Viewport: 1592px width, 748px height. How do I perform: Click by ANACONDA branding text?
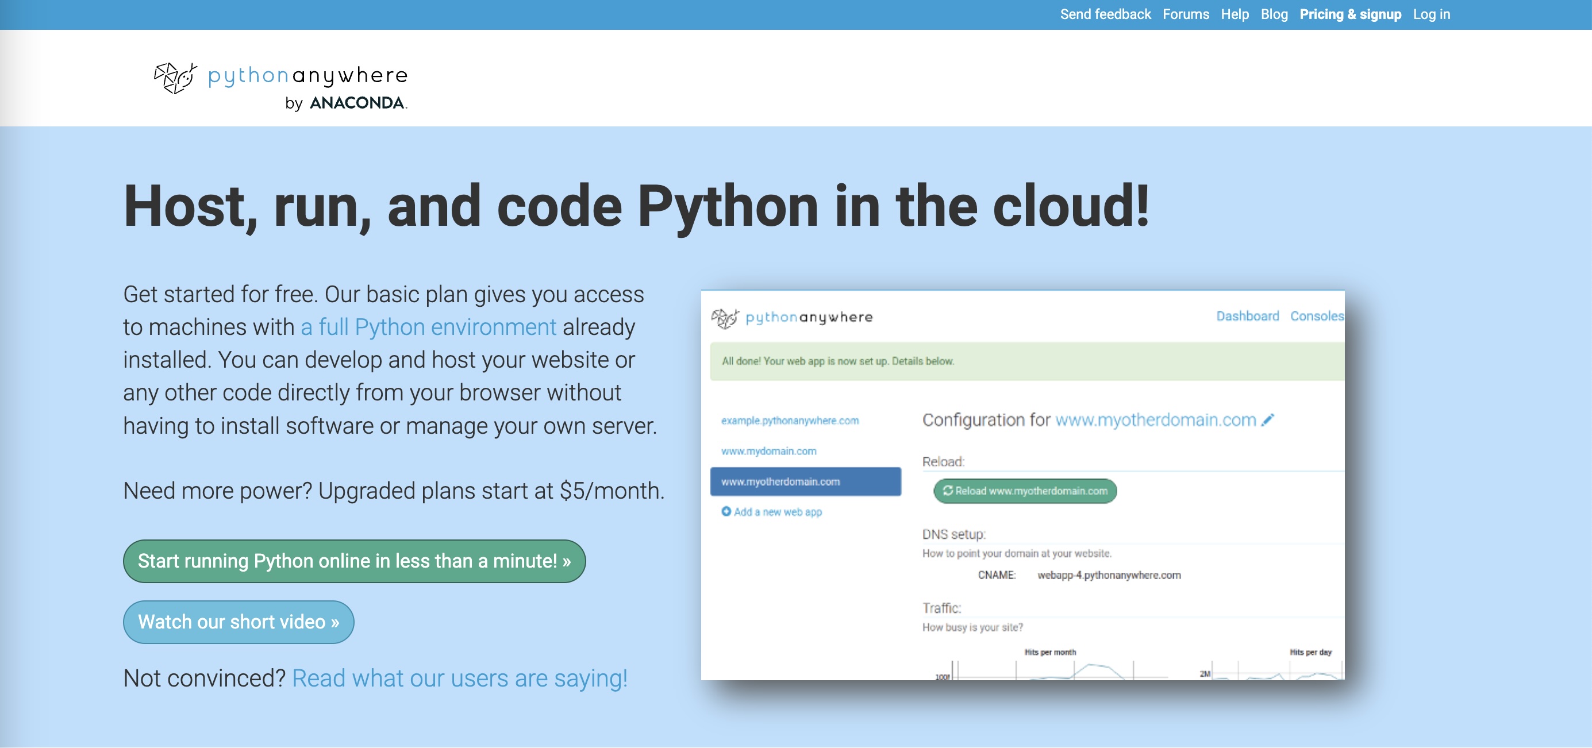[346, 102]
